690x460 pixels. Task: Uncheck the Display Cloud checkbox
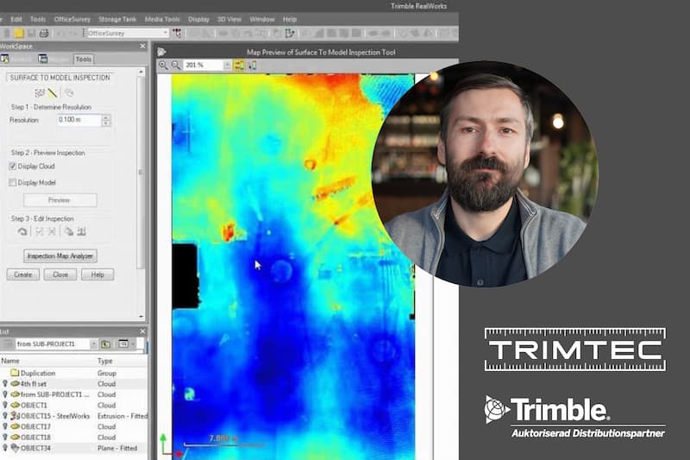(x=13, y=167)
